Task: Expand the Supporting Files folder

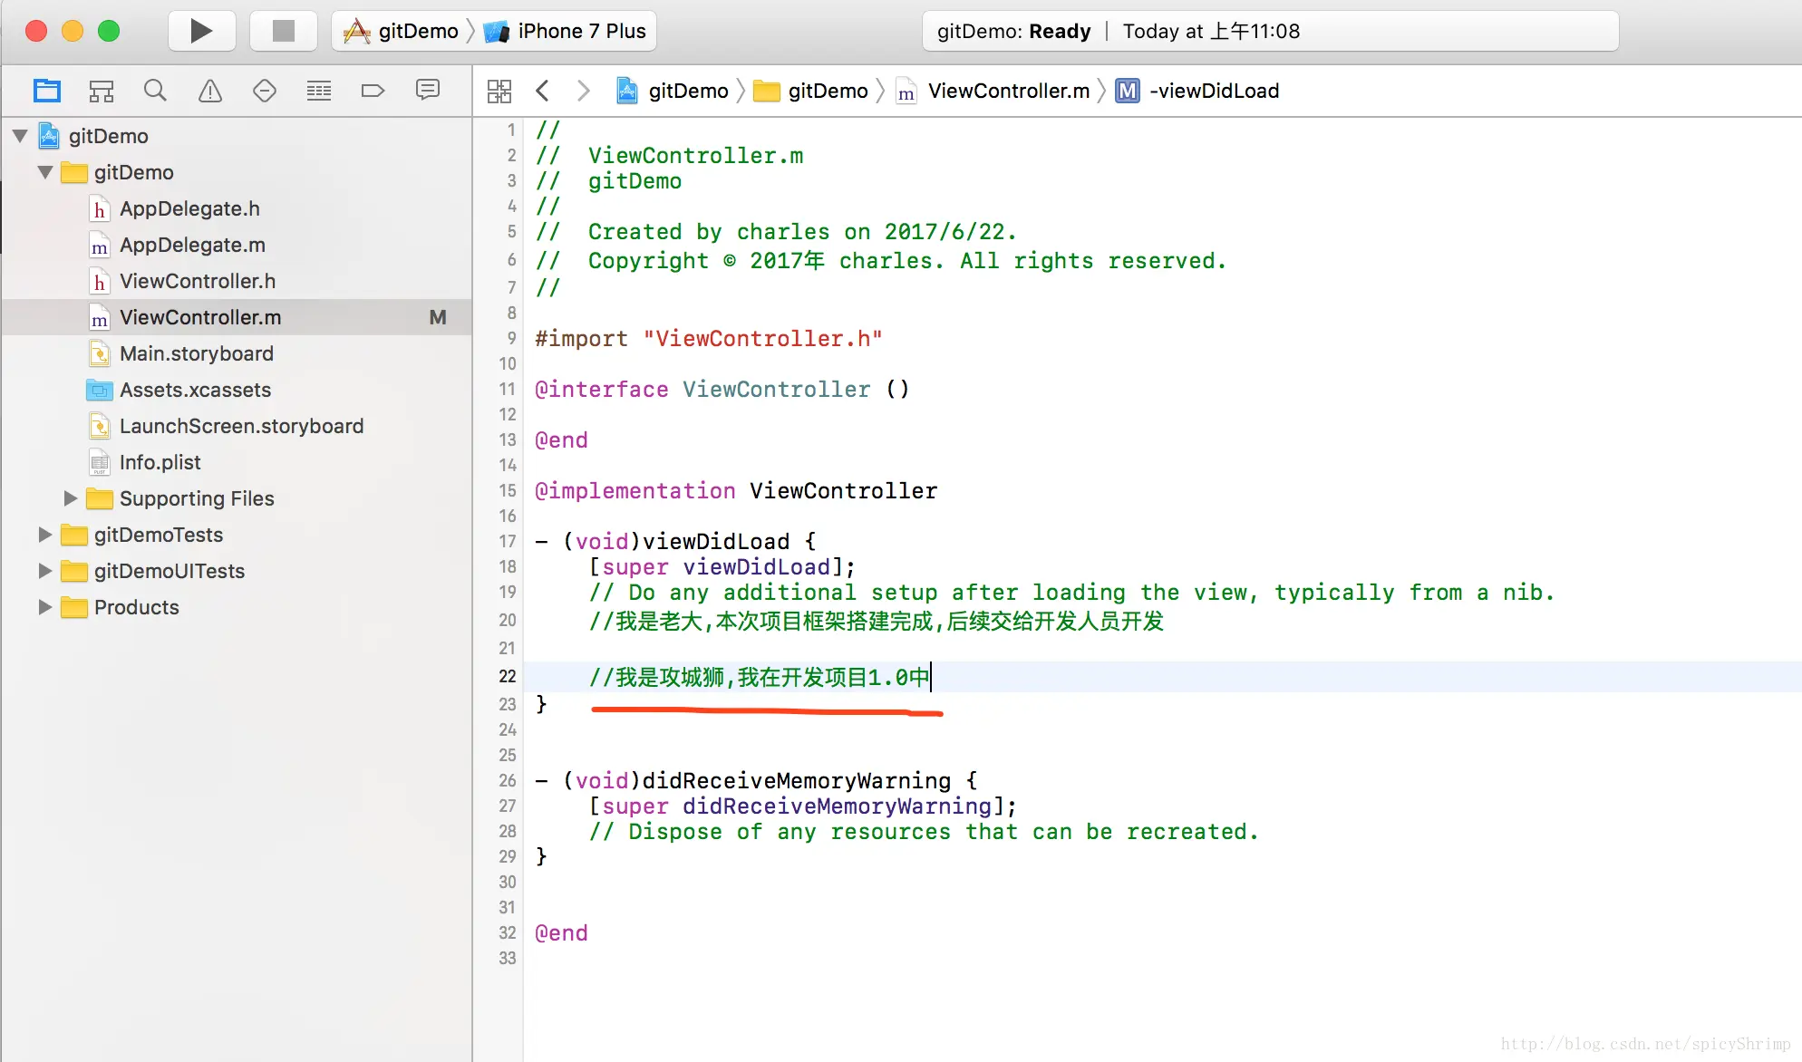Action: pyautogui.click(x=70, y=498)
